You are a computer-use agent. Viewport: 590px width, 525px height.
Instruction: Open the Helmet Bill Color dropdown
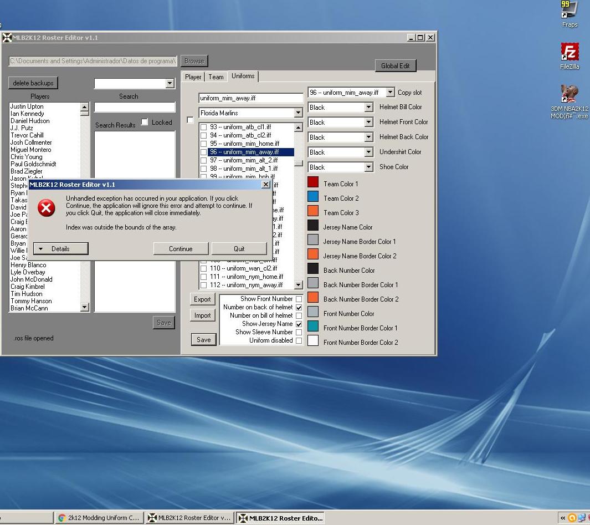click(369, 108)
